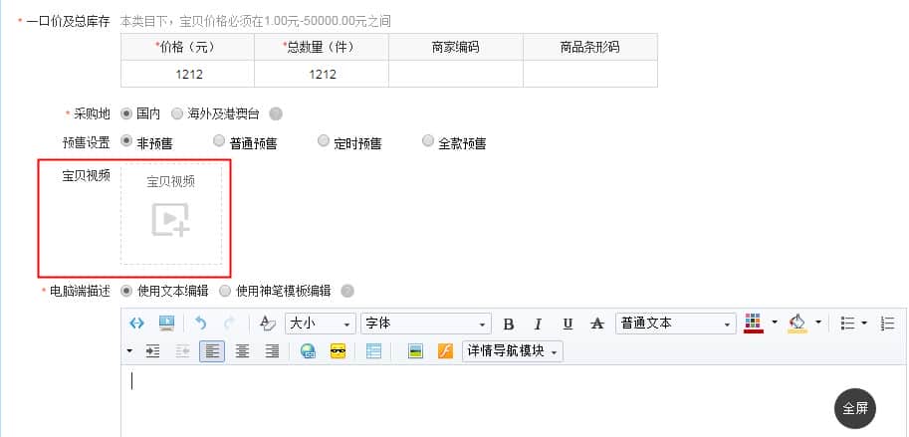The image size is (909, 437).
Task: Open 详情导航模块 dropdown
Action: coord(513,351)
